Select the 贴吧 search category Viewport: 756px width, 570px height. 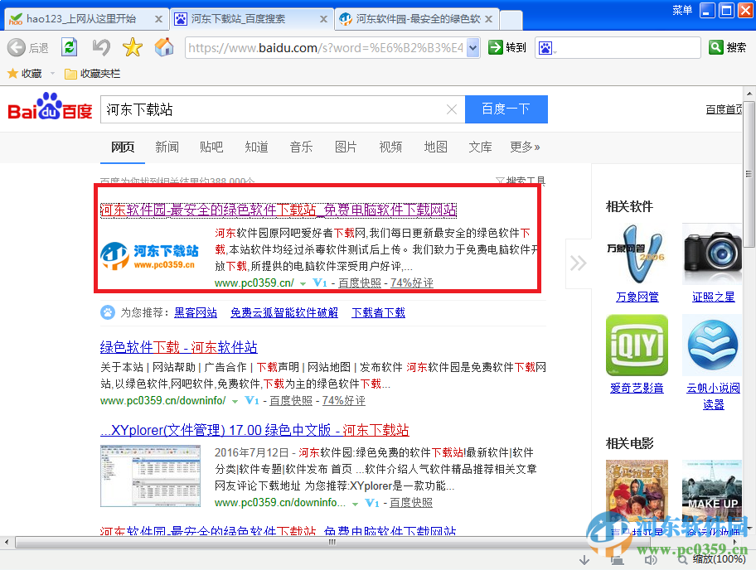(211, 147)
